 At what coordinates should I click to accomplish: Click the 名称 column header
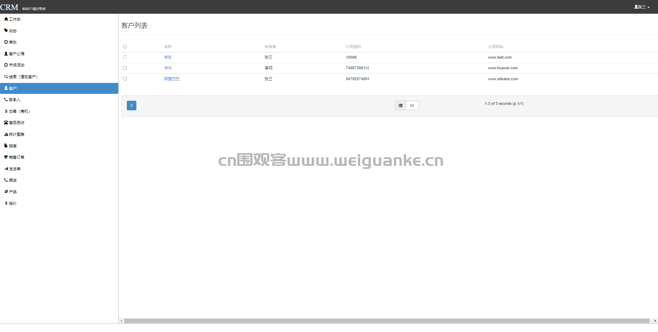[168, 47]
